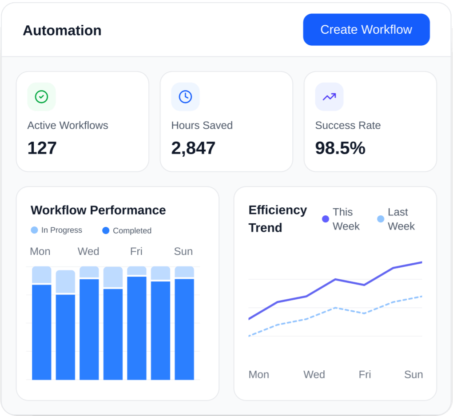The width and height of the screenshot is (453, 416).
Task: Click the clock icon for Hours Saved
Action: point(185,97)
